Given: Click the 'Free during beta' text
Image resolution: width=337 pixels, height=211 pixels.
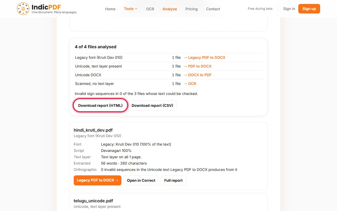Looking at the screenshot, I should point(260,9).
